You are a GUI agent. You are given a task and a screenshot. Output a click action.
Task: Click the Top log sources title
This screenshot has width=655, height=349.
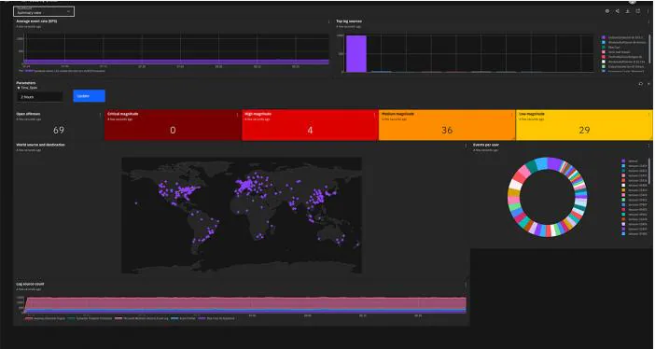click(349, 21)
